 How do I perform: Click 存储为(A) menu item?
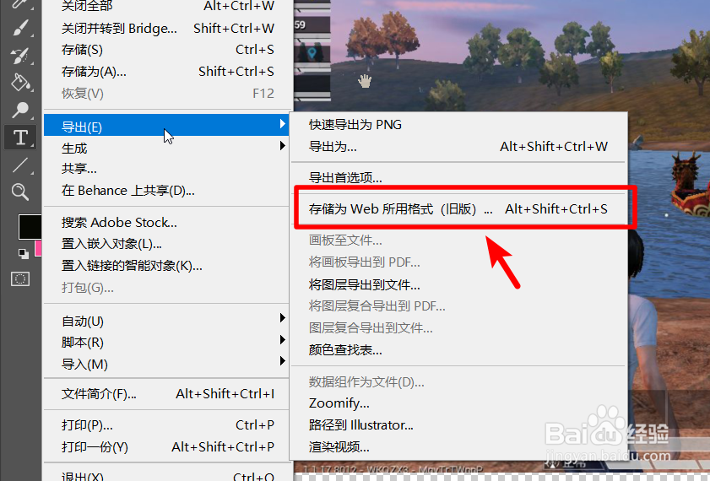pos(165,71)
